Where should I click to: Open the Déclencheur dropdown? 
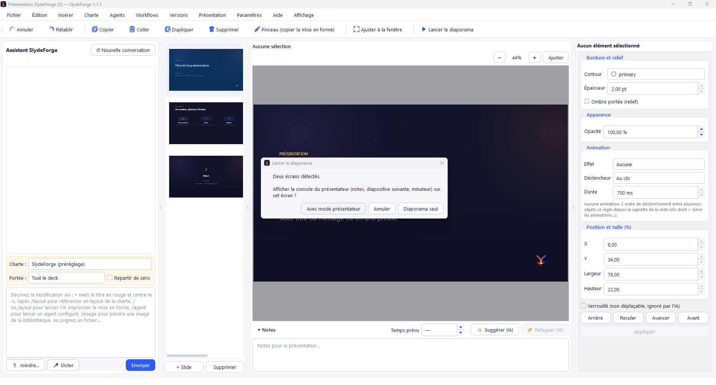click(659, 178)
